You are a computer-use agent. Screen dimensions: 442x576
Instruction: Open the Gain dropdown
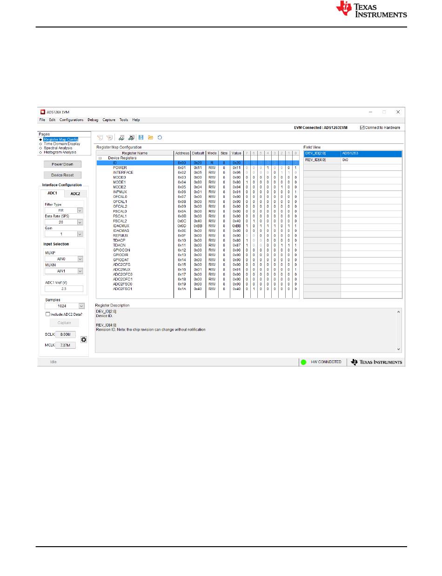[80, 234]
